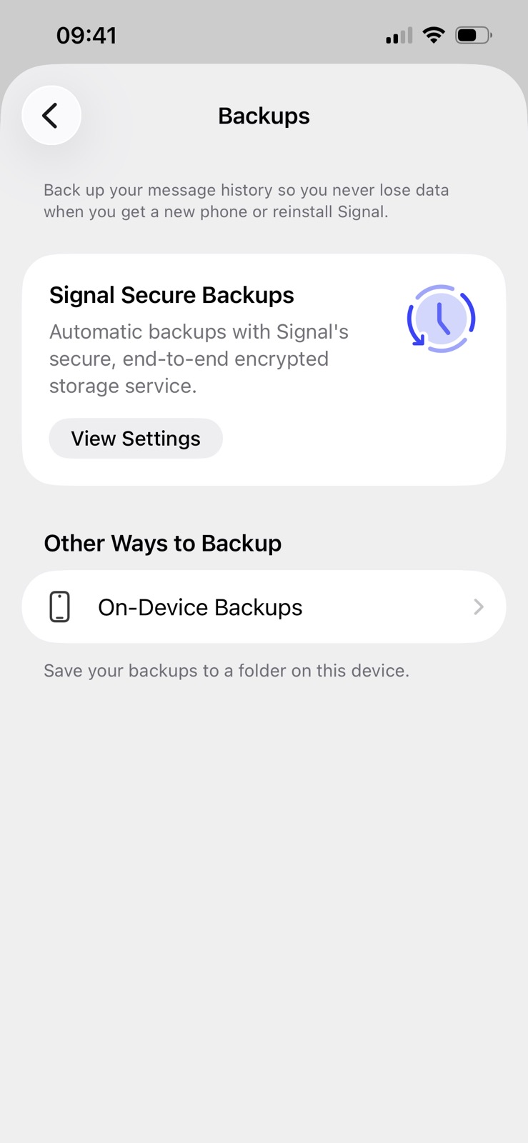Open the On-Device Backups row

click(264, 607)
